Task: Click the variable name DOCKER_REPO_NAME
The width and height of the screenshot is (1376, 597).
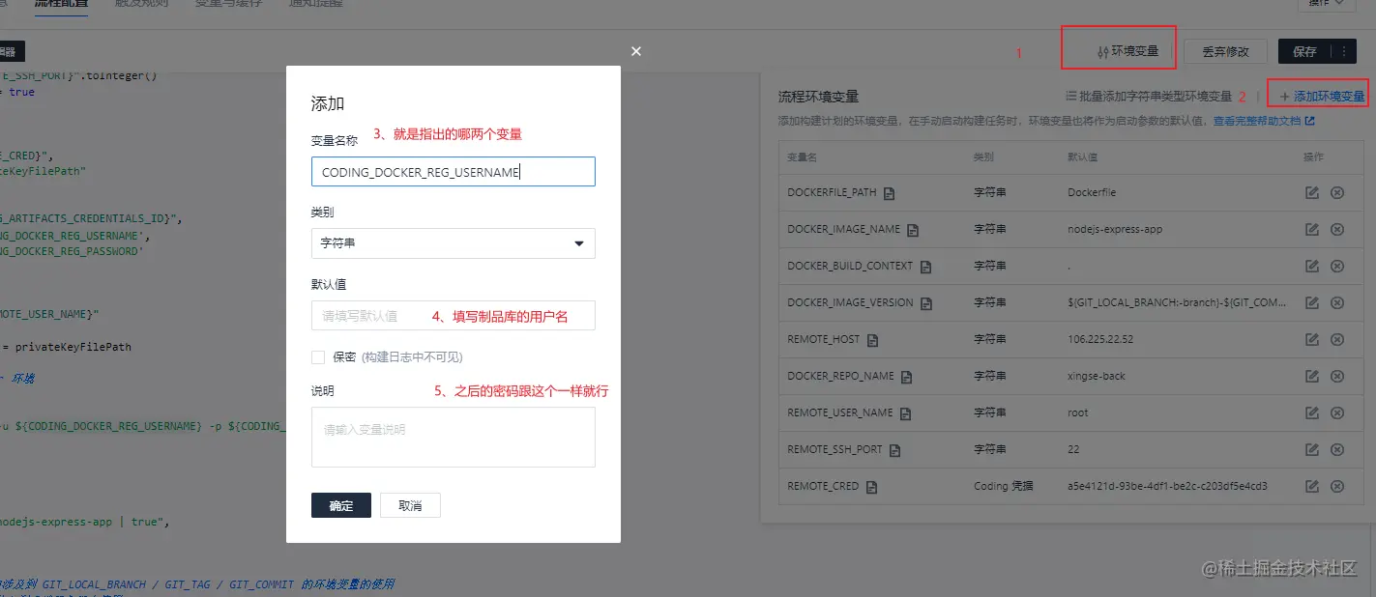Action: coord(841,376)
